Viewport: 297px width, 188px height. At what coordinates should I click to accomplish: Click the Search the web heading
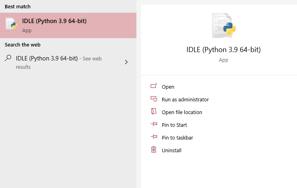(23, 45)
